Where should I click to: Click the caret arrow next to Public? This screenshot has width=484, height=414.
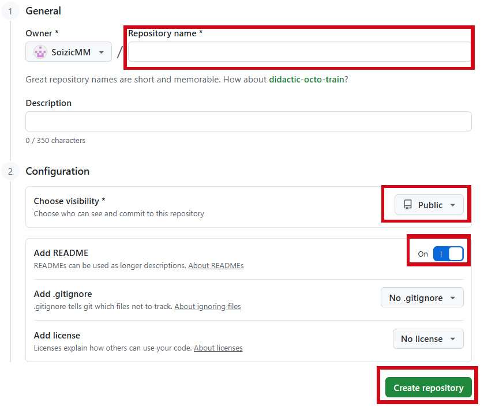[453, 205]
